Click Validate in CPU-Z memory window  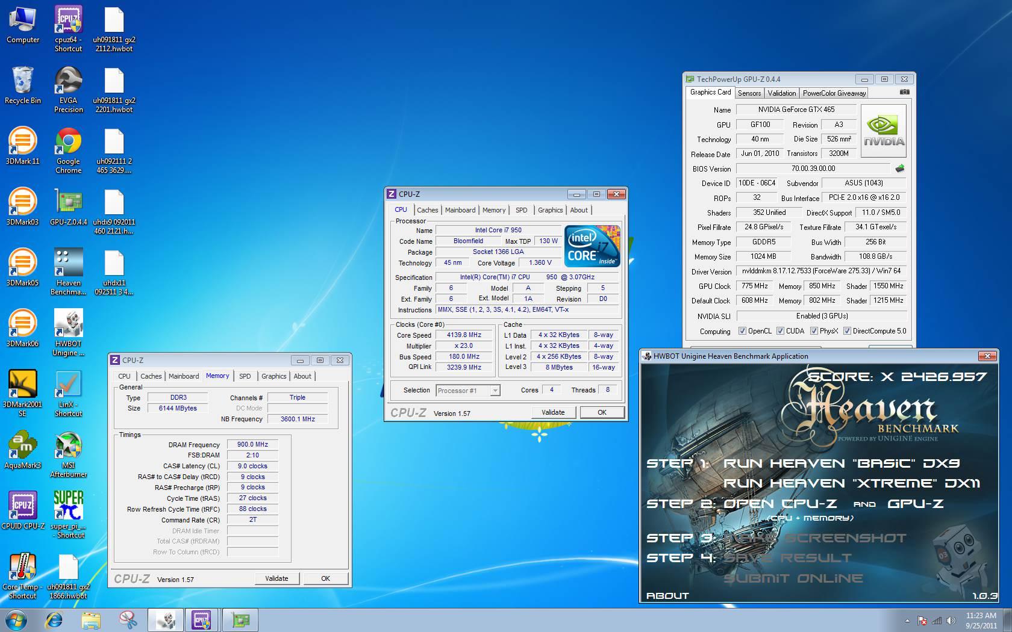pos(276,578)
